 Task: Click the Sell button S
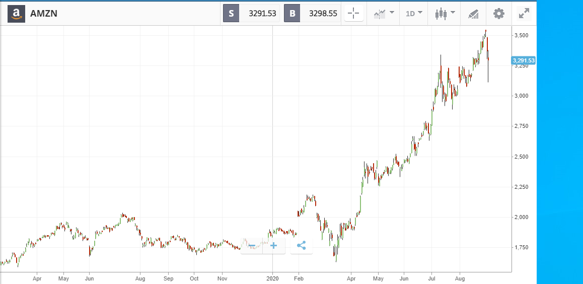point(231,14)
